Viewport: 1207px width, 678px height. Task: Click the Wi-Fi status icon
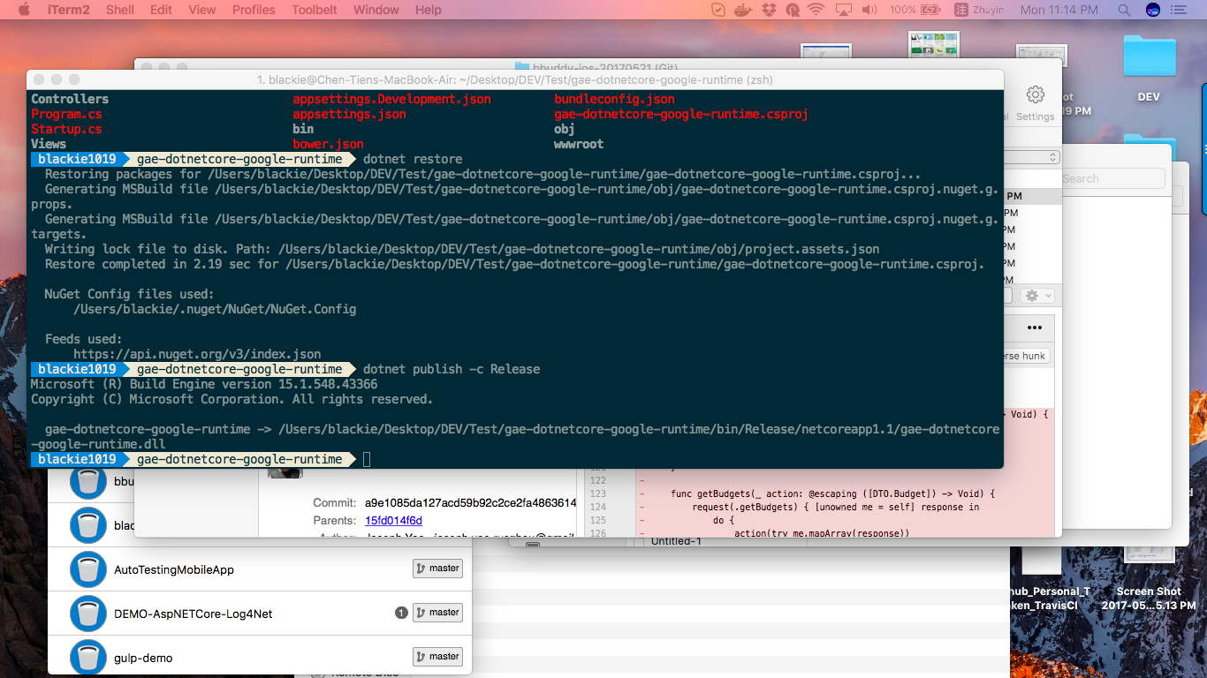coord(816,10)
